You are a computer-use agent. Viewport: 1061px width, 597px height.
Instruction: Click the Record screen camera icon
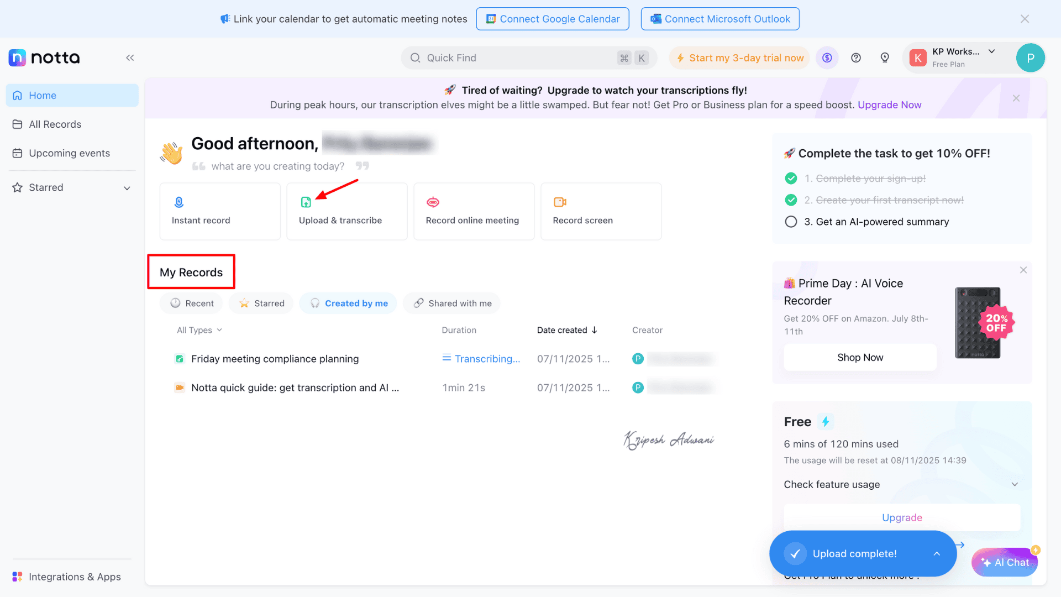[560, 202]
